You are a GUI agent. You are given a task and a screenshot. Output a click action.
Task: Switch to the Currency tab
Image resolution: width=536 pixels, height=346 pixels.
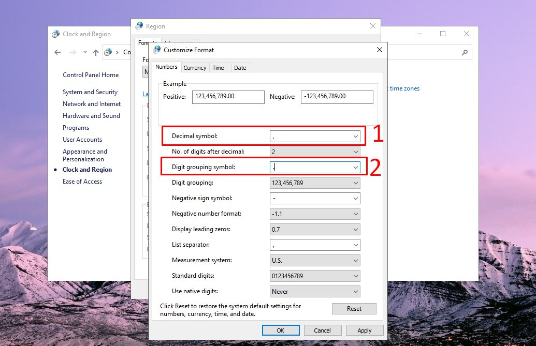[x=195, y=67]
